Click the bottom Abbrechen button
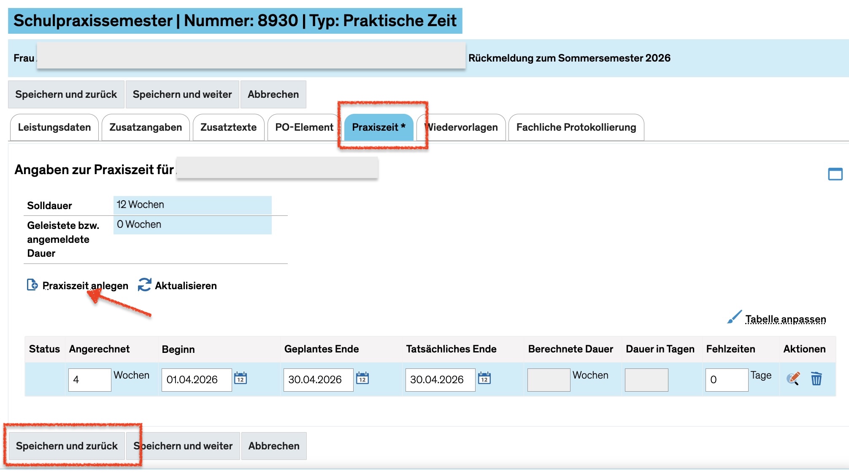This screenshot has height=473, width=849. [x=274, y=446]
